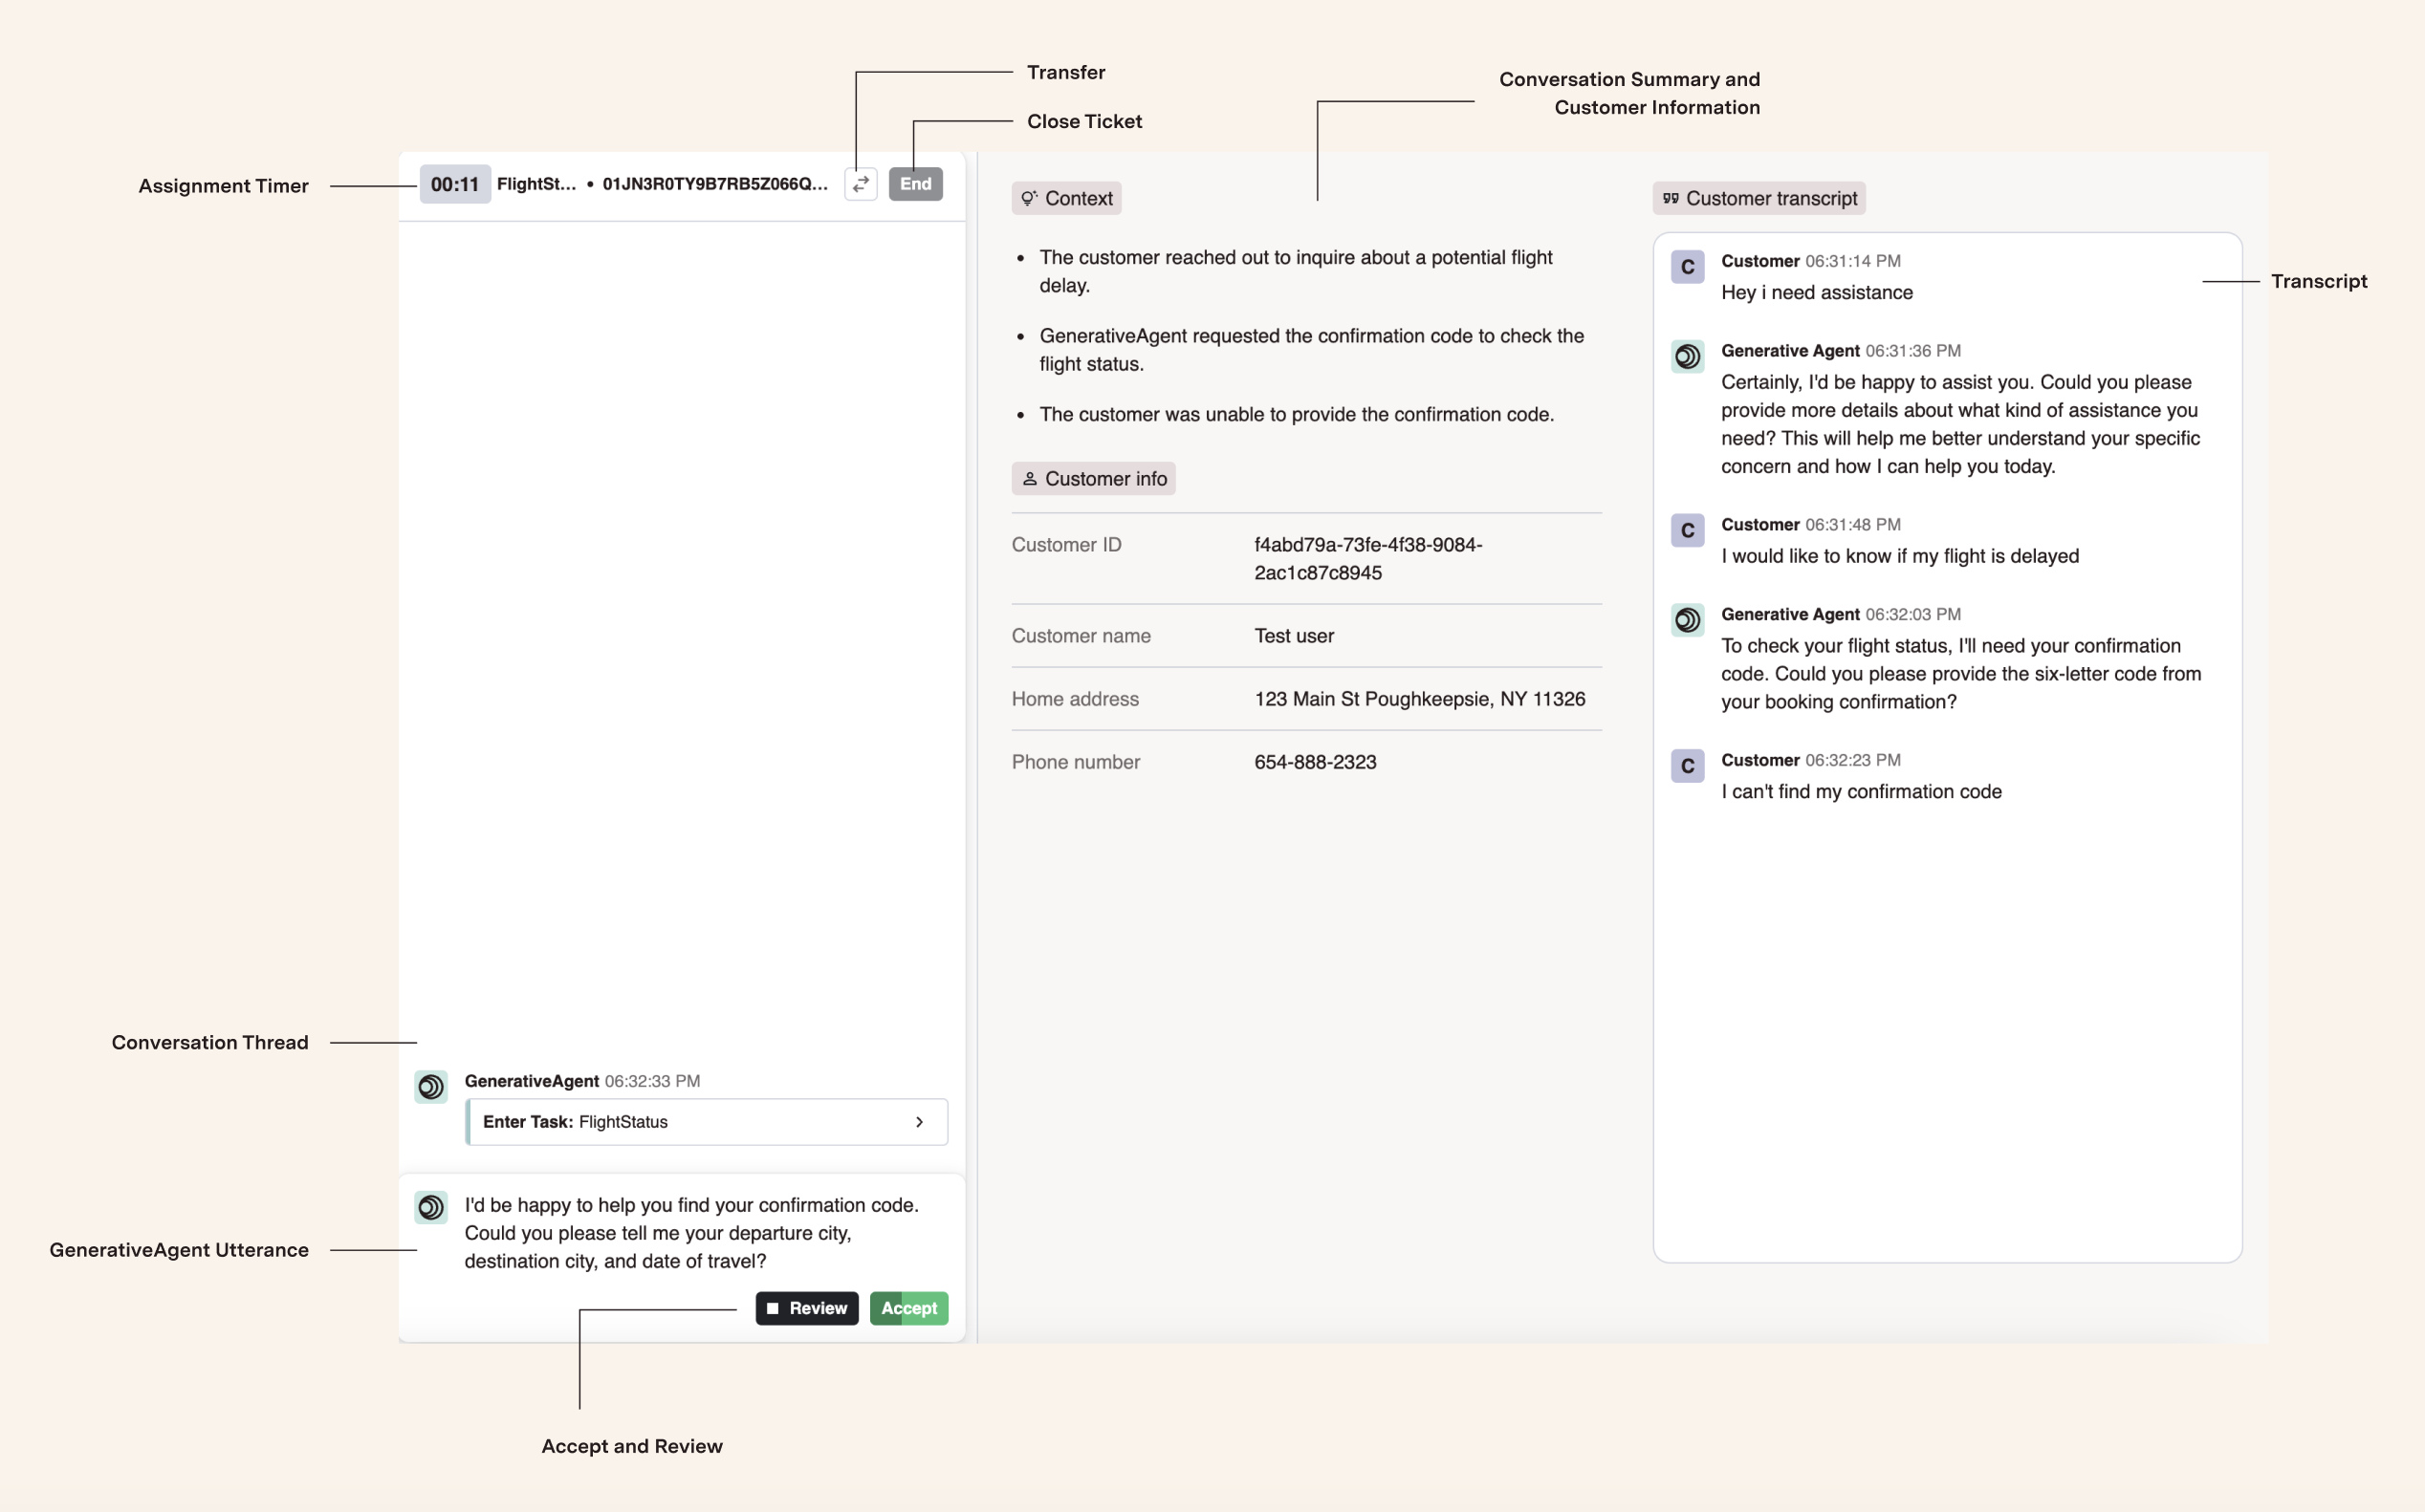Click the truncated ticket ID 01JN3R0TY9B7...
Screen dimensions: 2425x1512
coord(714,184)
